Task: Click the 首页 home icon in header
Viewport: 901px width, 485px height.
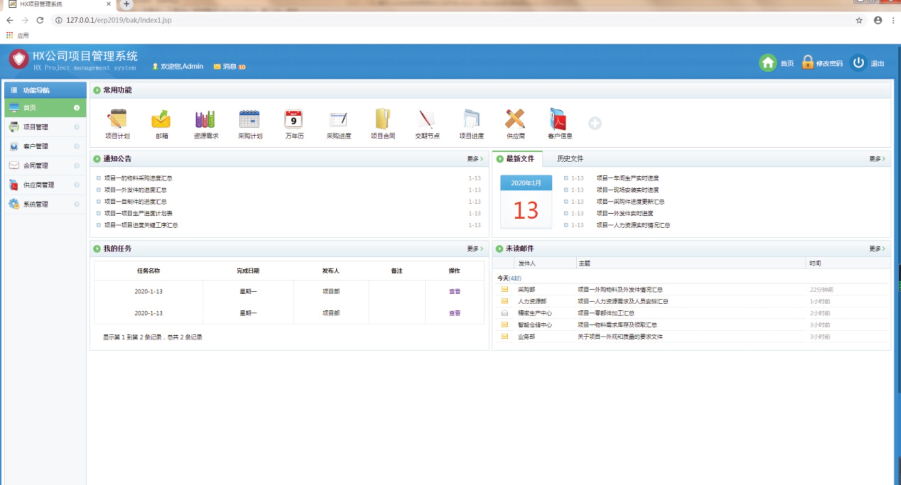Action: [768, 63]
